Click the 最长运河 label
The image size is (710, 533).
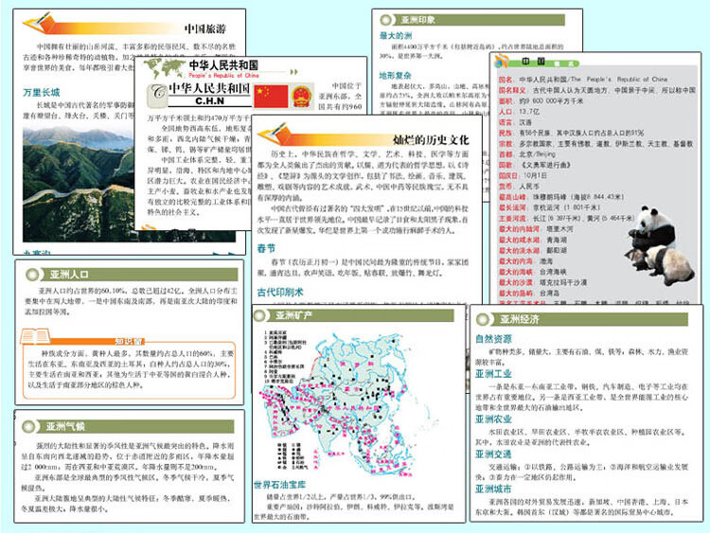(512, 207)
